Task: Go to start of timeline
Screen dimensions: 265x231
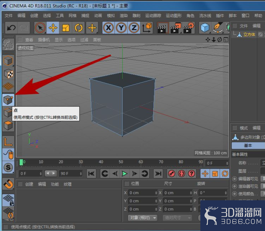Action: 91,173
